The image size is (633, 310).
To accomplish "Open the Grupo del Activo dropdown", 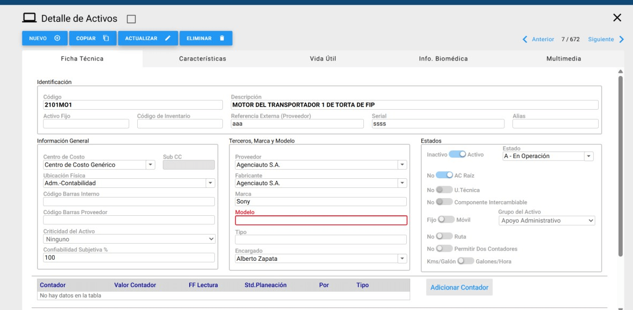I will point(591,220).
